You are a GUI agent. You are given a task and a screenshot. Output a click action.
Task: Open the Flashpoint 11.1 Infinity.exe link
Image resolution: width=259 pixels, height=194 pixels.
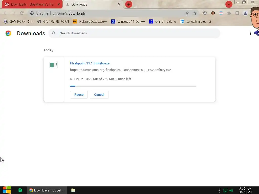click(x=90, y=63)
